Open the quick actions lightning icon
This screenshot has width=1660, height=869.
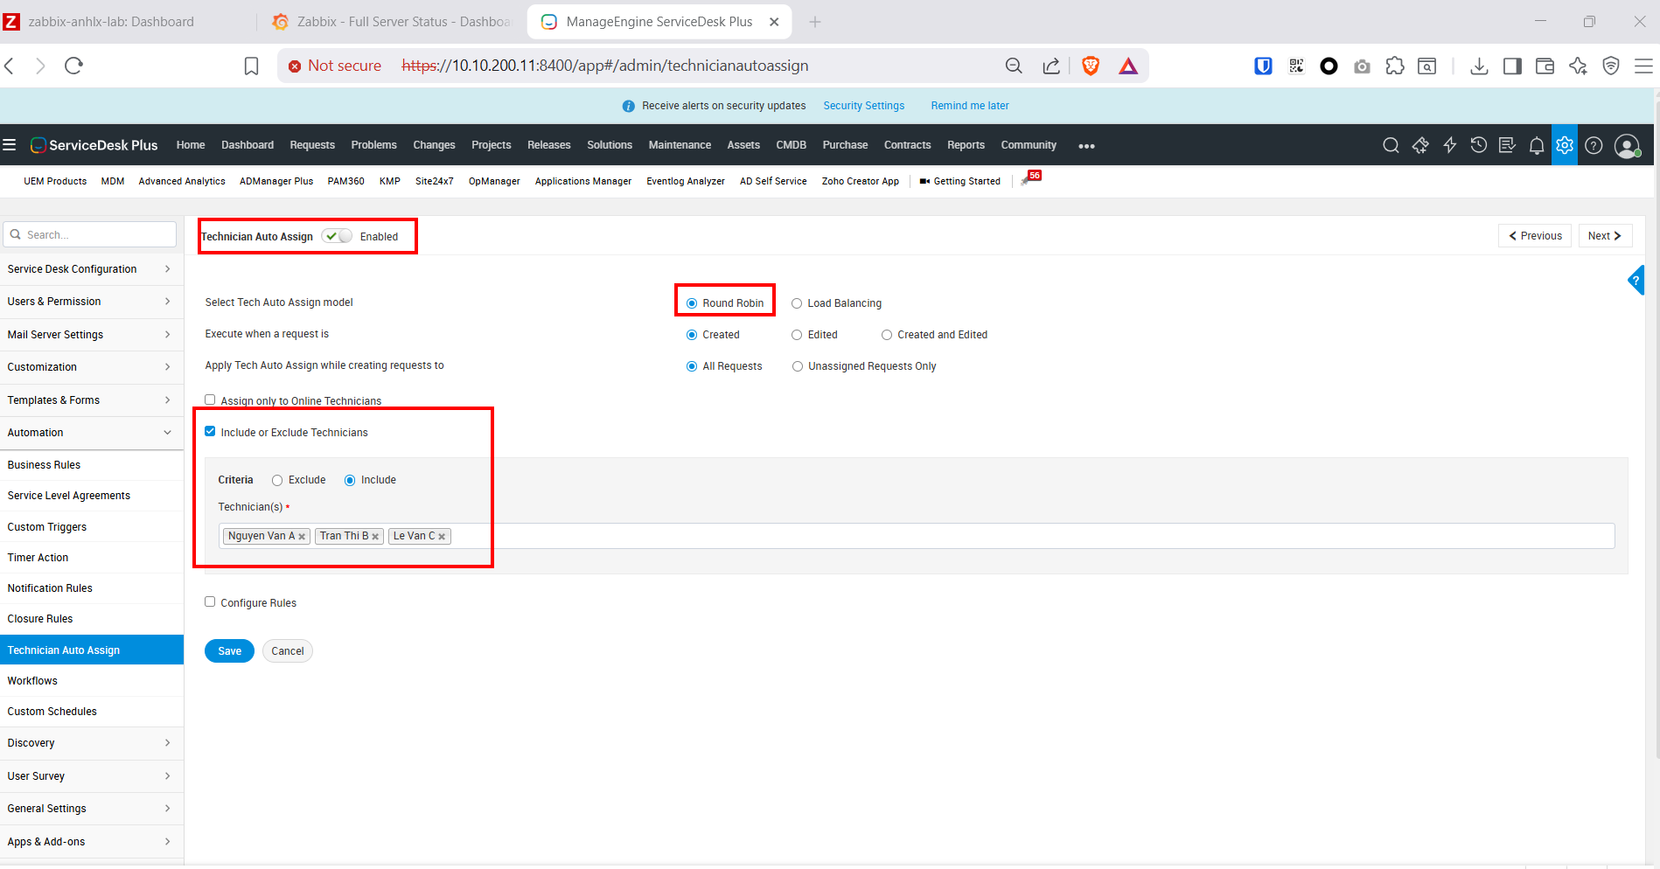click(1449, 145)
